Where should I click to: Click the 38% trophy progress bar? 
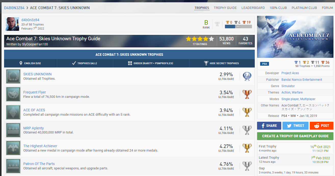[238, 26]
